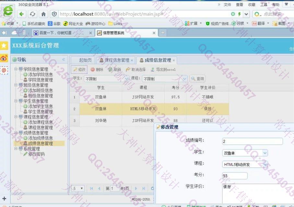Open 添加学院信息 tree item

(x=38, y=74)
